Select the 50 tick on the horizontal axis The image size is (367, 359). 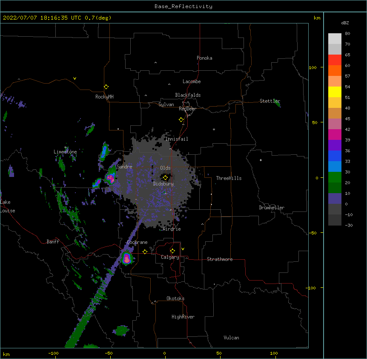tap(219, 353)
